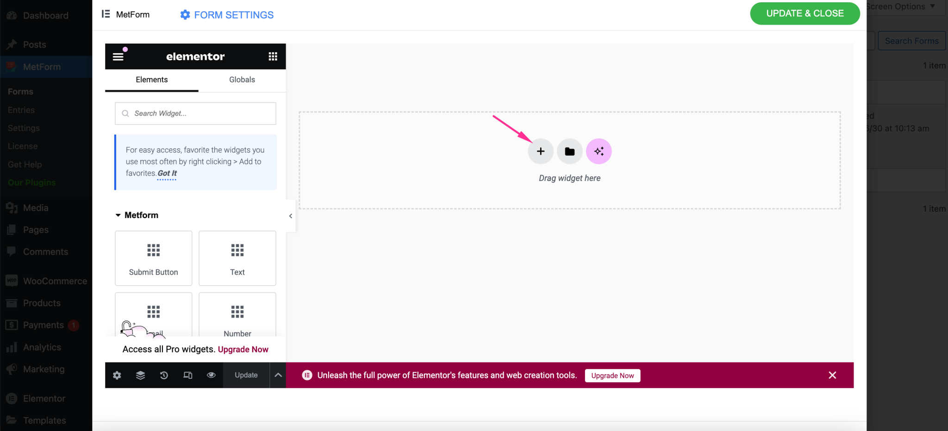Collapse the Elementor side panel arrow
948x431 pixels.
point(291,216)
